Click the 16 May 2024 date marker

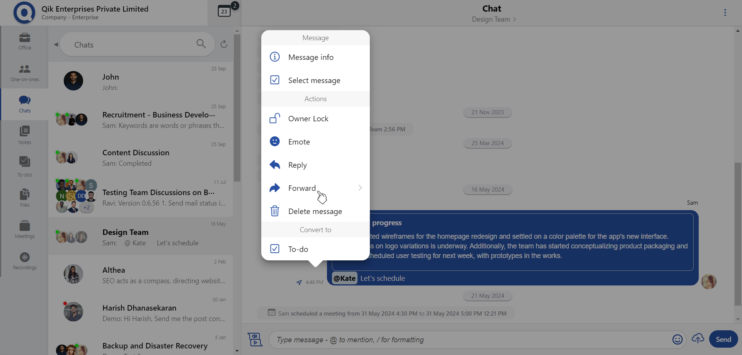487,190
